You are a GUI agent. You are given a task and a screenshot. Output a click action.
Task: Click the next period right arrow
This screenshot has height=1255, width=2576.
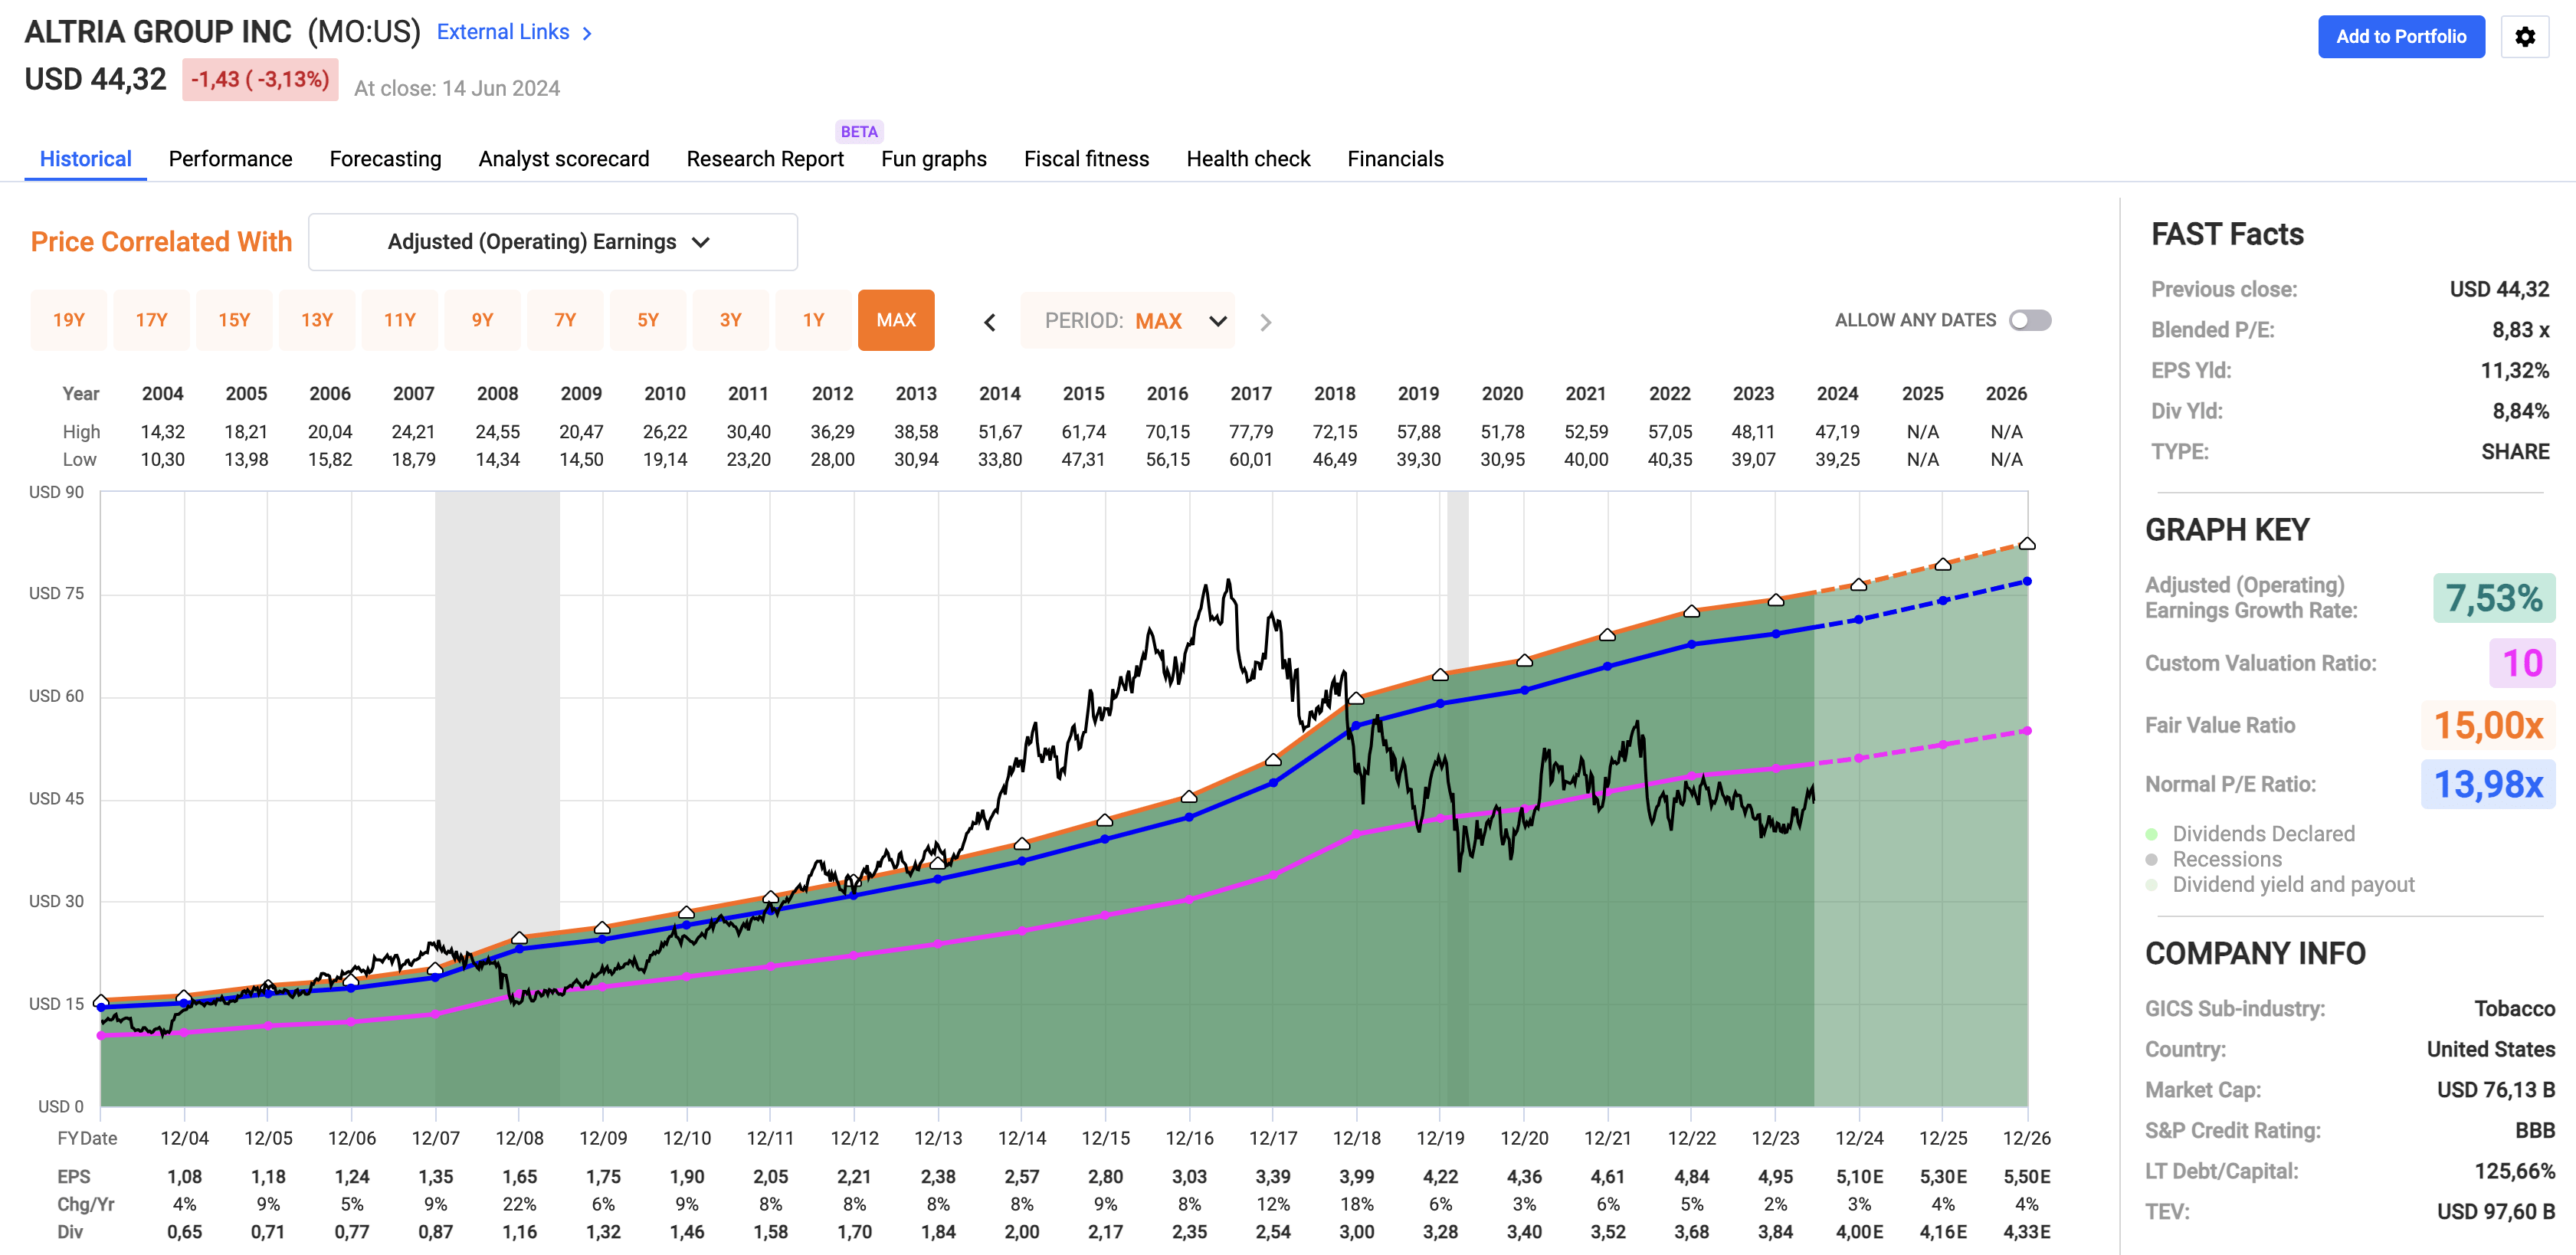[1265, 322]
